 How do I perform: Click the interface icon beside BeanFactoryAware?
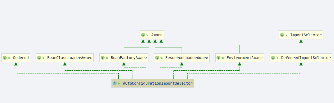point(102,58)
